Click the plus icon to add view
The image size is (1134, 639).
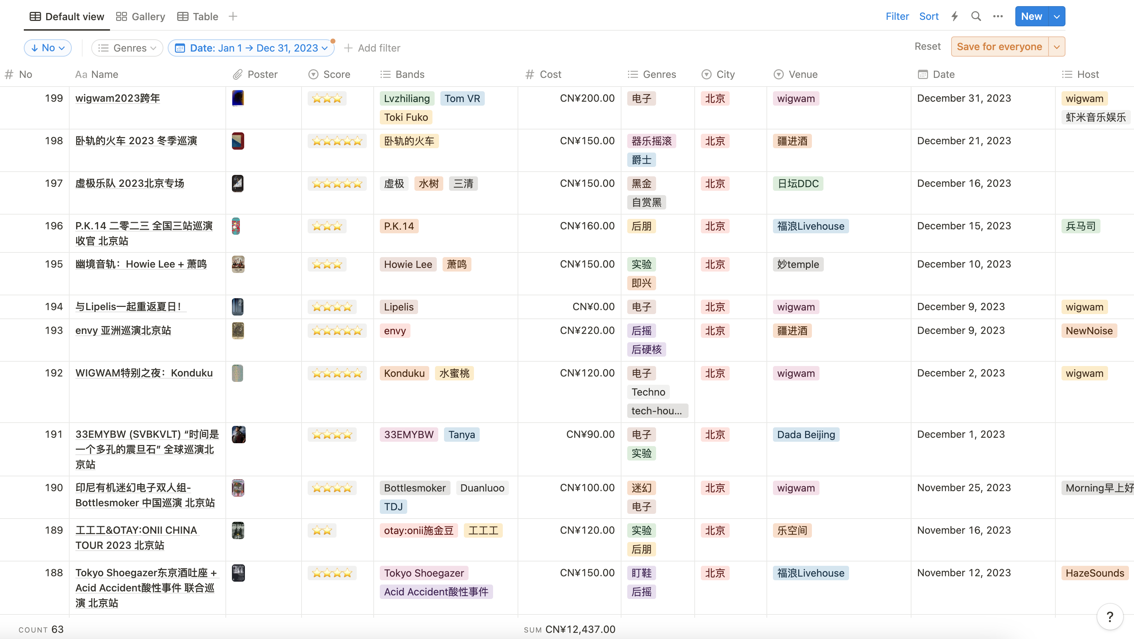pos(233,16)
